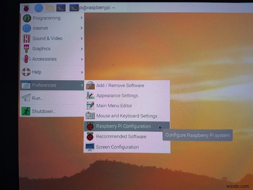Open Screen Configuration
Screen dimensions: 253x190
point(127,147)
